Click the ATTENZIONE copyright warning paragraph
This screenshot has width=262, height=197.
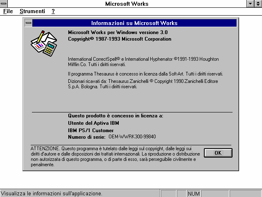click(x=115, y=156)
